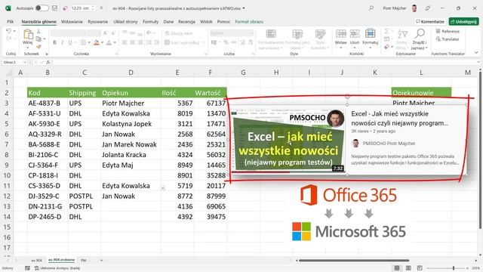Click the search magnifier in title bar
The image size is (483, 272).
pyautogui.click(x=371, y=8)
